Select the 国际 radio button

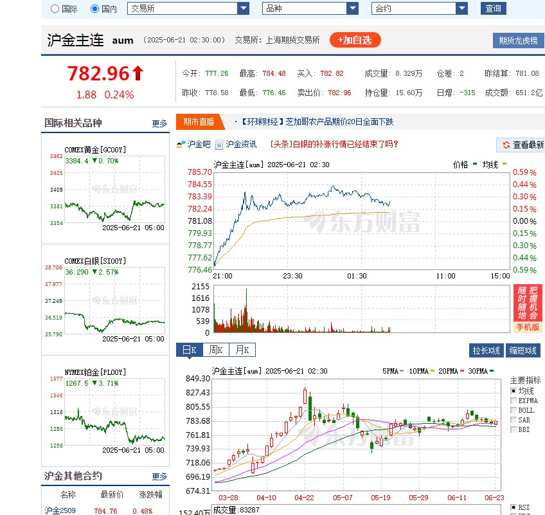[55, 9]
